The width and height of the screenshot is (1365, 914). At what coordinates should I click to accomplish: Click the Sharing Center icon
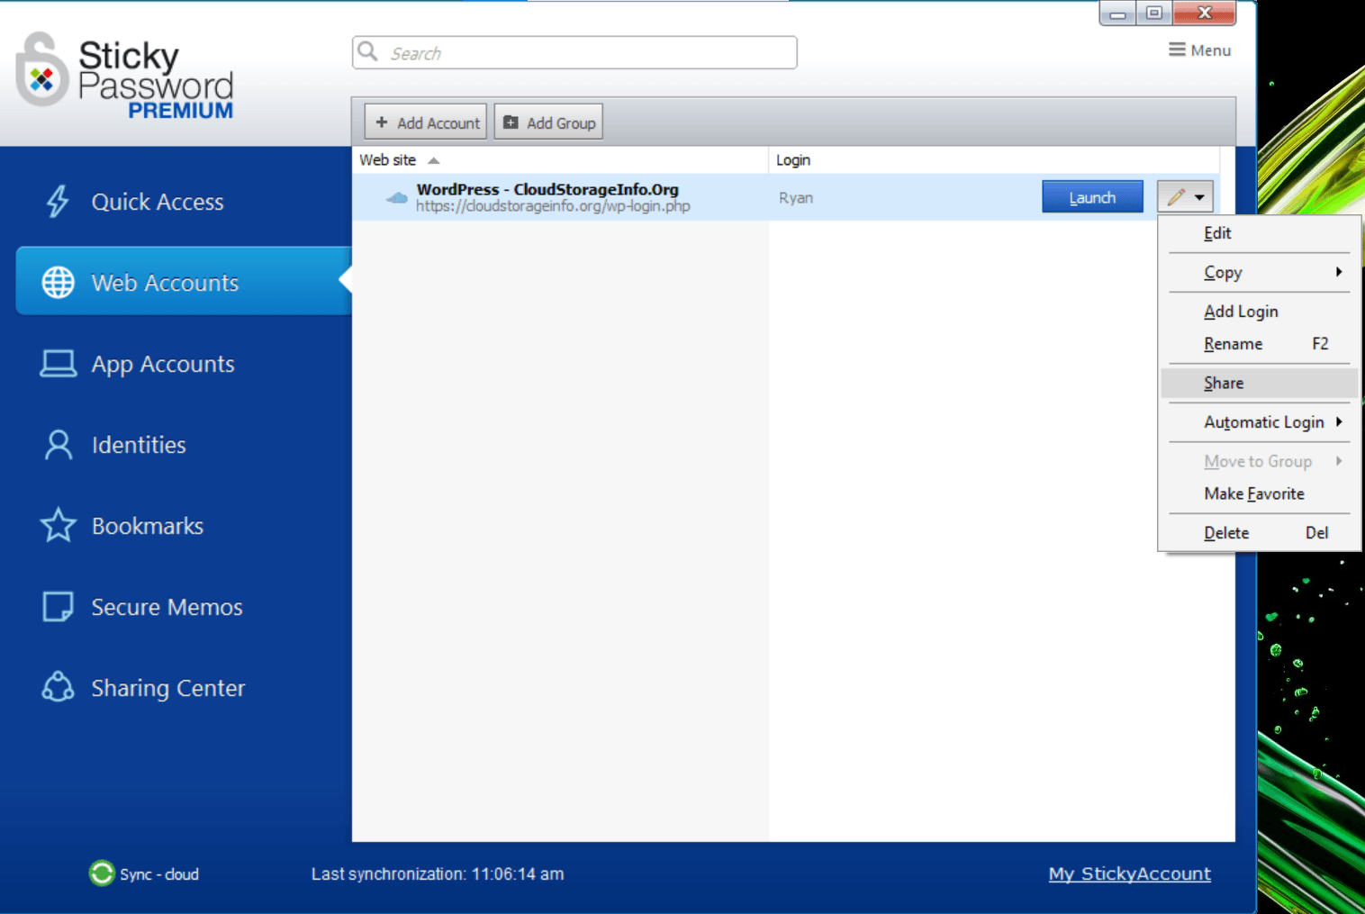[59, 687]
